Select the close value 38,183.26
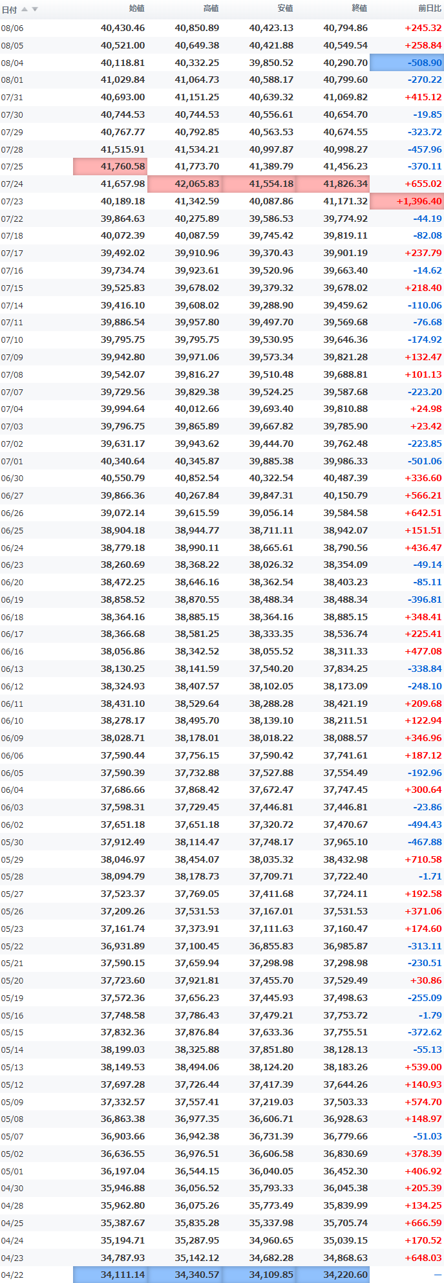444x1283 pixels. click(x=346, y=1067)
